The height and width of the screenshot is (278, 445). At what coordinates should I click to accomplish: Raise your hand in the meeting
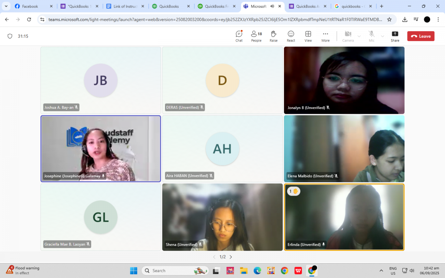pyautogui.click(x=274, y=36)
